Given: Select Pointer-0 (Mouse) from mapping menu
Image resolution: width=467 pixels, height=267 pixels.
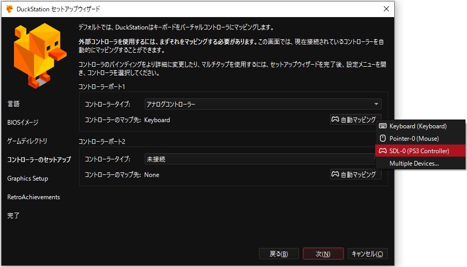Looking at the screenshot, I should 420,139.
